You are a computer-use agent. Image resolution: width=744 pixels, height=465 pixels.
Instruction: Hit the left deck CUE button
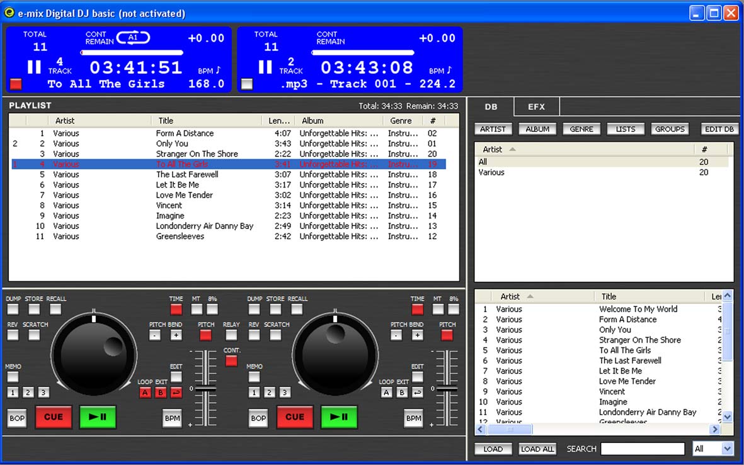pos(53,417)
